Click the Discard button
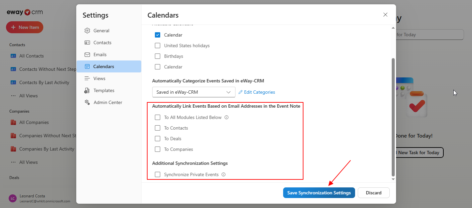The height and width of the screenshot is (208, 472). pyautogui.click(x=373, y=193)
